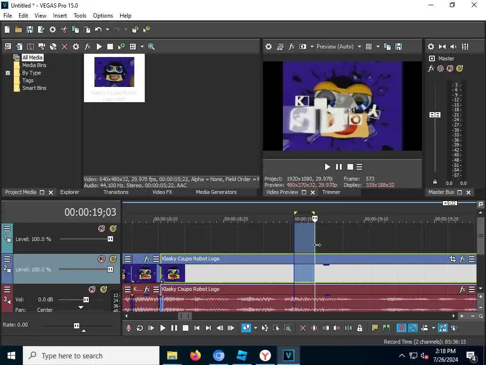
Task: Select the Media Bins tree item
Action: 34,65
